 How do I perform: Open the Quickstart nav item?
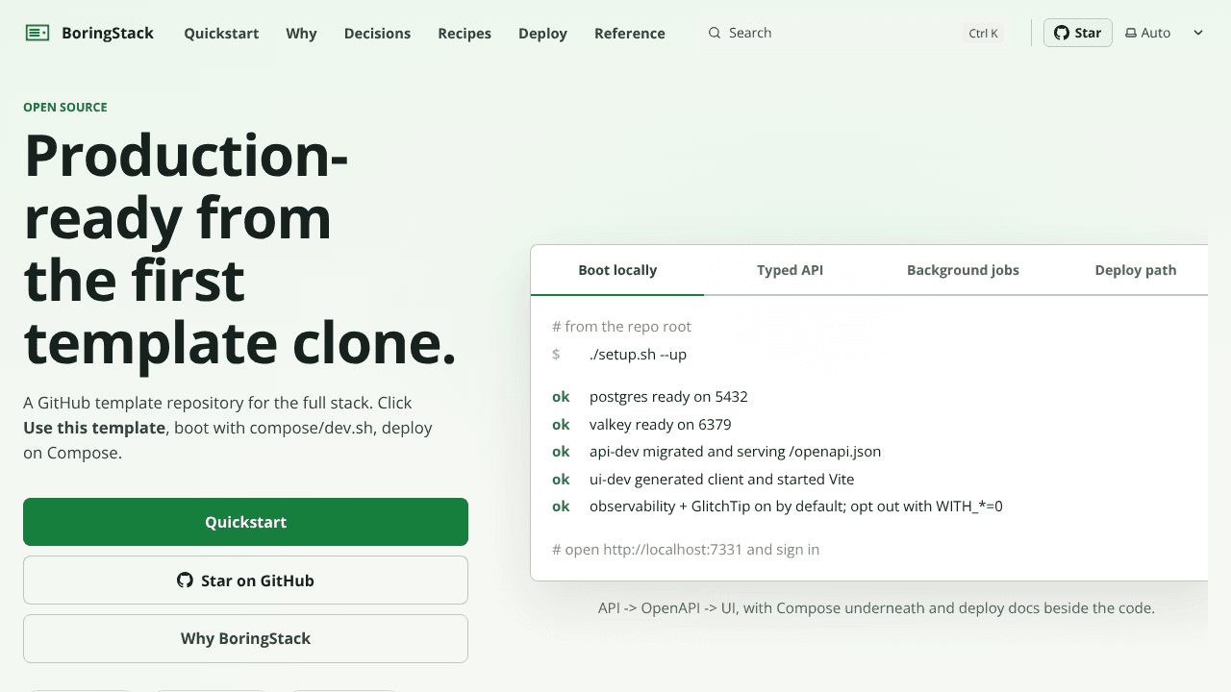(221, 33)
